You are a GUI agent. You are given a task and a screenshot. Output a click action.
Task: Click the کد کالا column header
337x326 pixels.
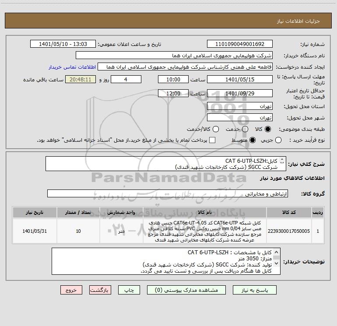[x=289, y=212]
